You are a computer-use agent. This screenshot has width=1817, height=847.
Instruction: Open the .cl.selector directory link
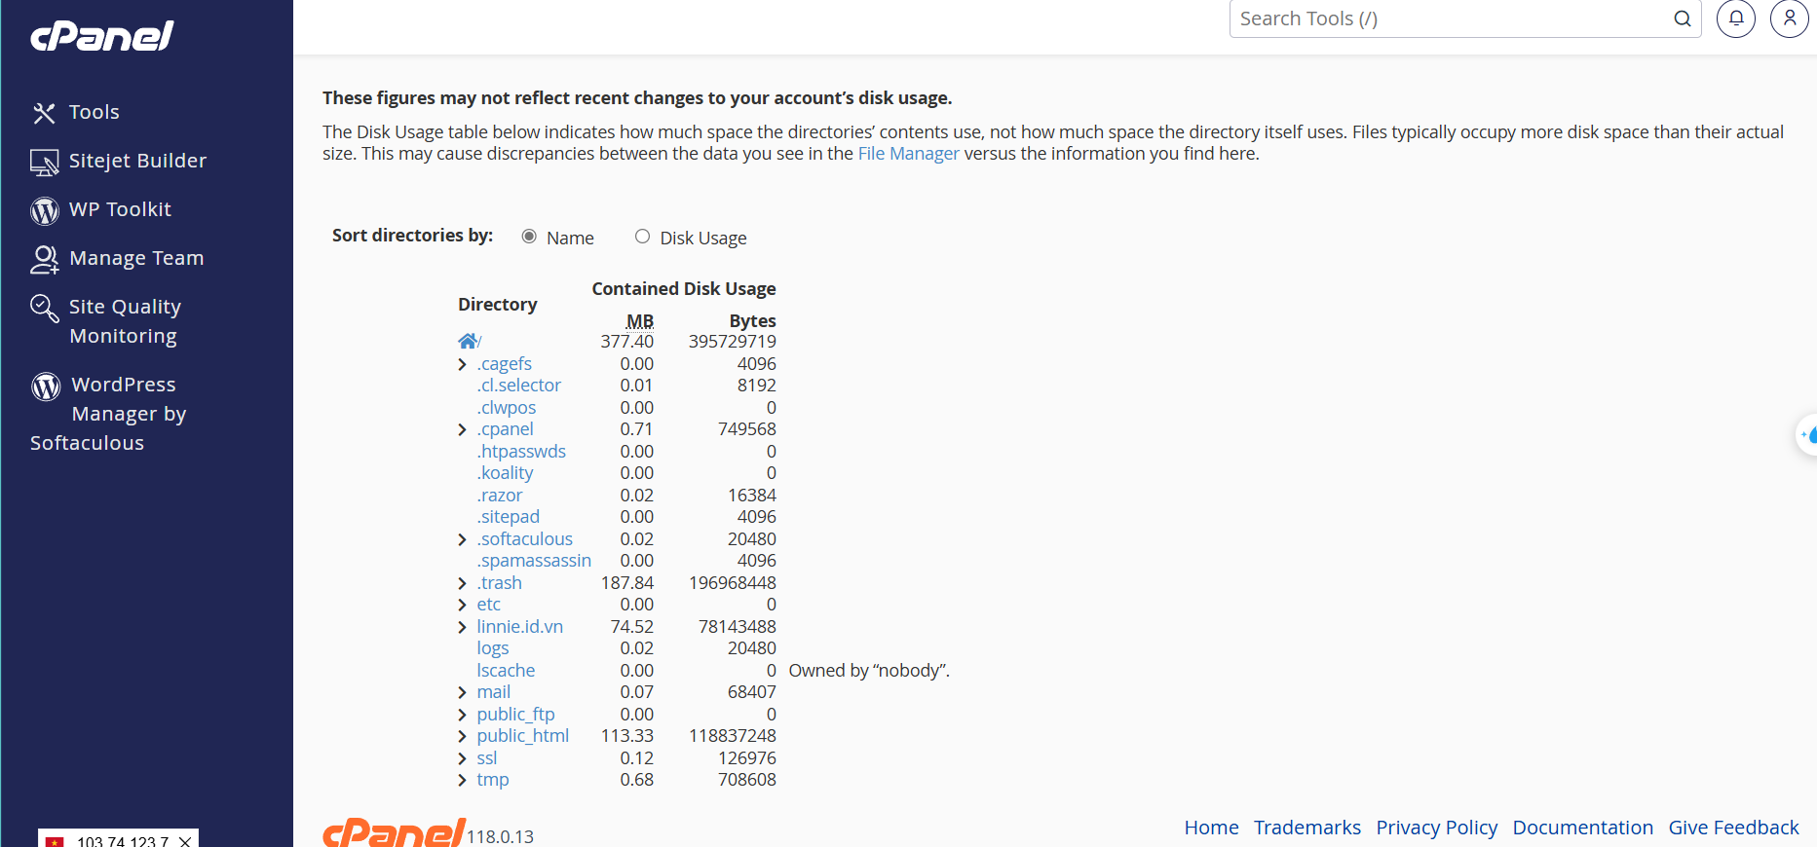click(x=518, y=386)
